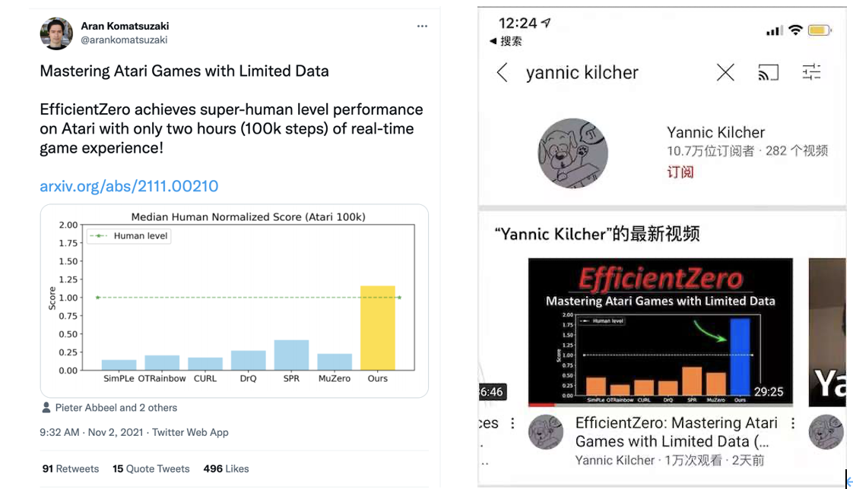Open the search filters icon
The height and width of the screenshot is (489, 853).
812,73
